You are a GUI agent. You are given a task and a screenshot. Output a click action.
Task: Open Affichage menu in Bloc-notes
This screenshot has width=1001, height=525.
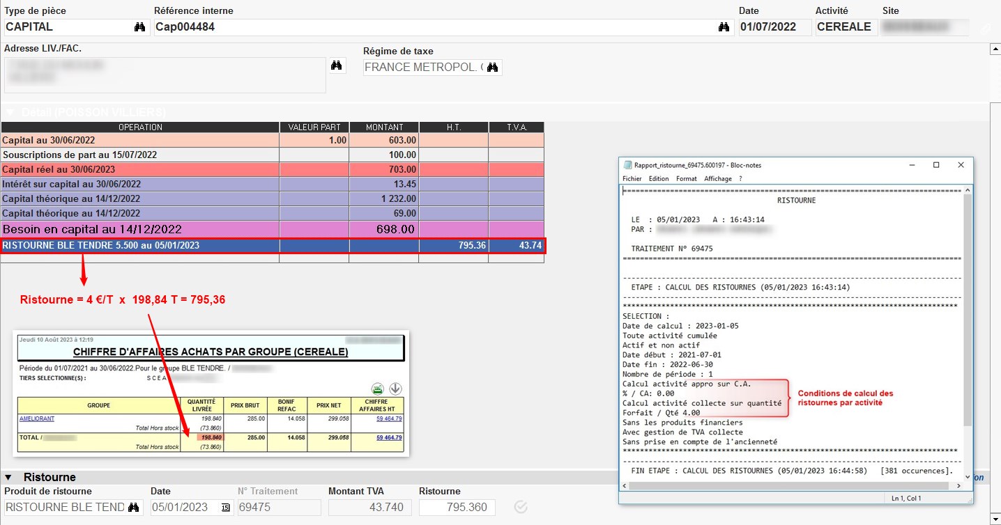pyautogui.click(x=717, y=179)
